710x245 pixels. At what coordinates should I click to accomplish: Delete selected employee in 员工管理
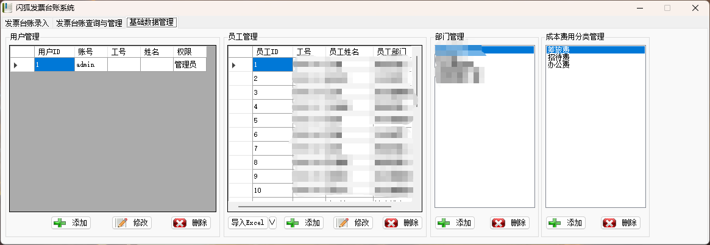point(402,223)
